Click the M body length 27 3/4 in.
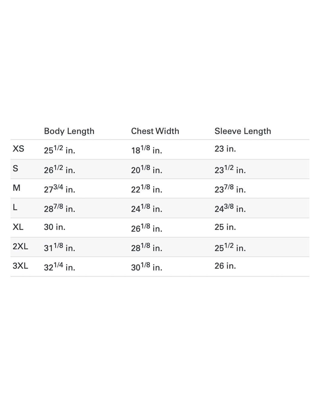The width and height of the screenshot is (327, 409). [59, 188]
